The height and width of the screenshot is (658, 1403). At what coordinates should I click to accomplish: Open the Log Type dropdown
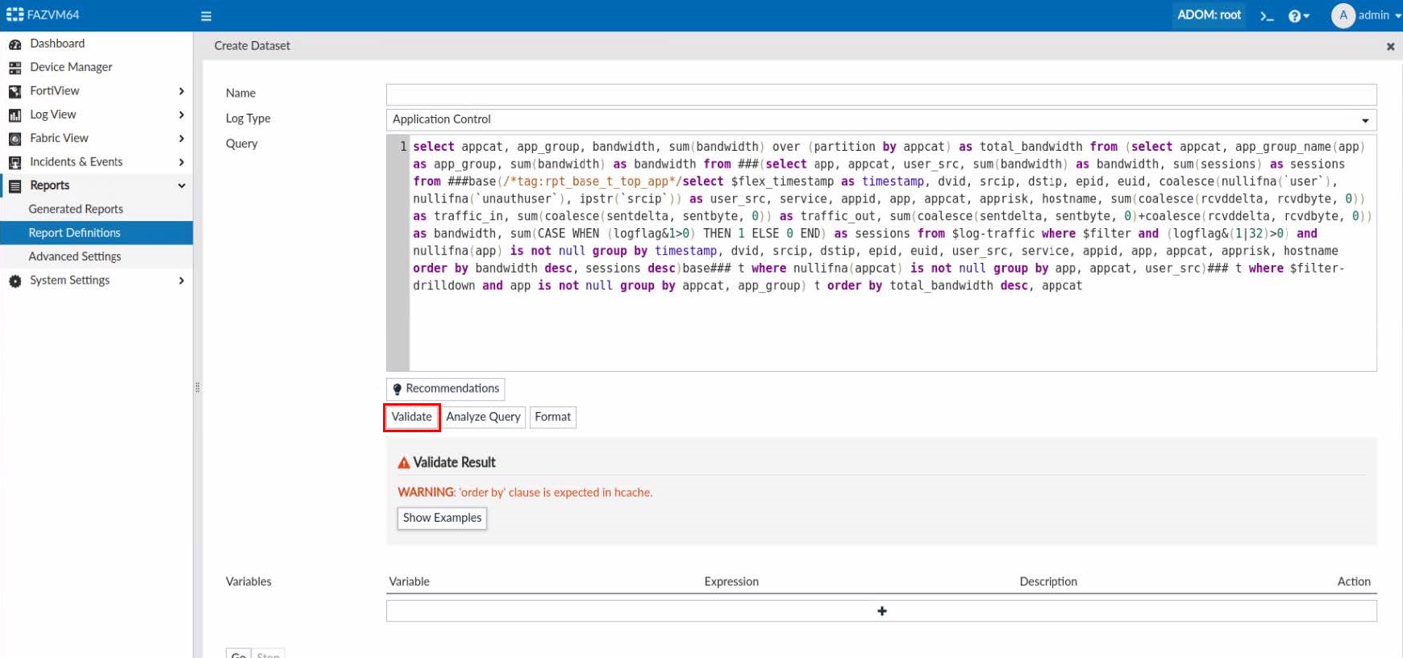pos(881,119)
